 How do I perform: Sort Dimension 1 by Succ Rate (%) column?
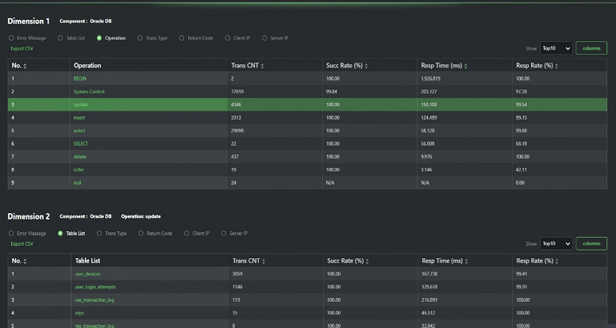(366, 66)
